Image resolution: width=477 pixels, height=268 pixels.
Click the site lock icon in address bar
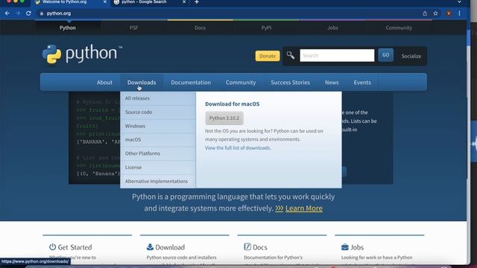coord(42,13)
